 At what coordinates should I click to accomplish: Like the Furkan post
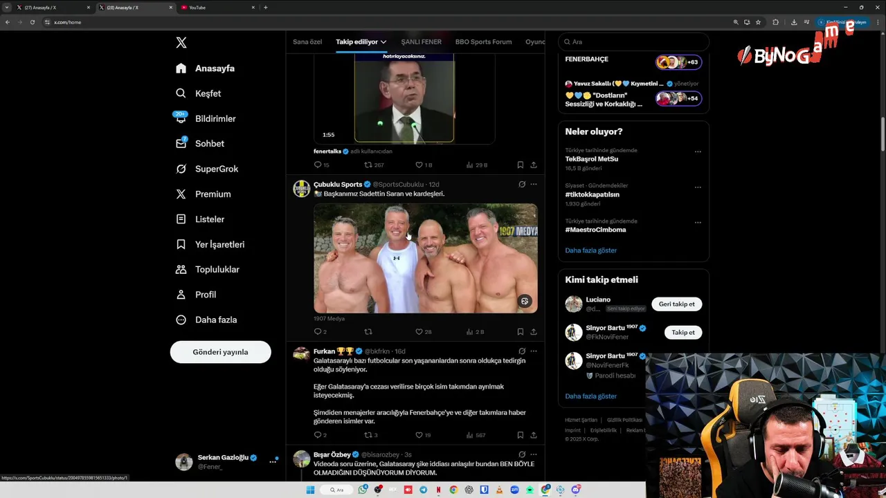point(419,435)
